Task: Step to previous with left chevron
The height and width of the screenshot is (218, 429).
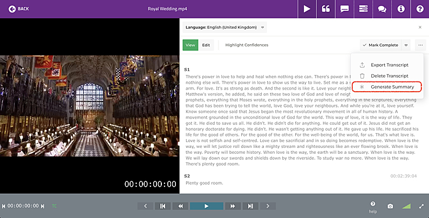Action: click(x=145, y=206)
